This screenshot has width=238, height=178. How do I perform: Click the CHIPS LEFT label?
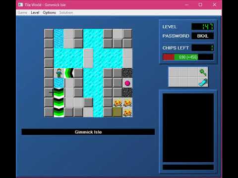click(x=176, y=48)
